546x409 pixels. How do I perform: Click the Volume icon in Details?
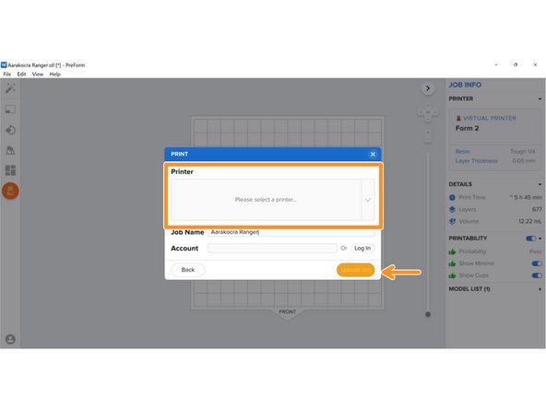(x=452, y=221)
